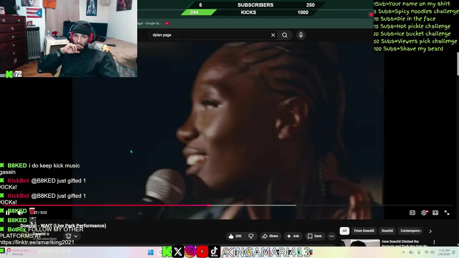Toggle closed captions on the video

[412, 212]
